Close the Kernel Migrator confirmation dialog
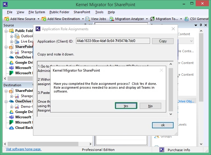This screenshot has width=211, height=155. (x=161, y=70)
